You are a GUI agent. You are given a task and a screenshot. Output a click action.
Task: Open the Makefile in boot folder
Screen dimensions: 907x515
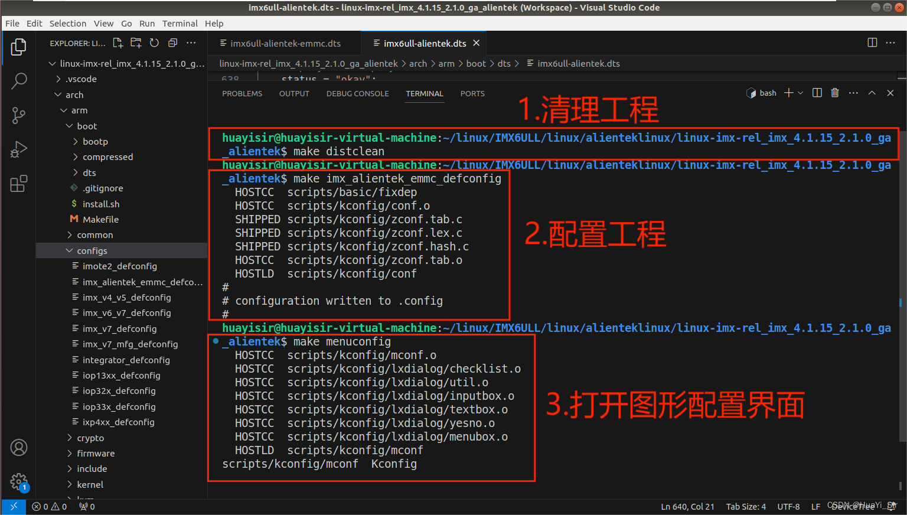click(122, 219)
